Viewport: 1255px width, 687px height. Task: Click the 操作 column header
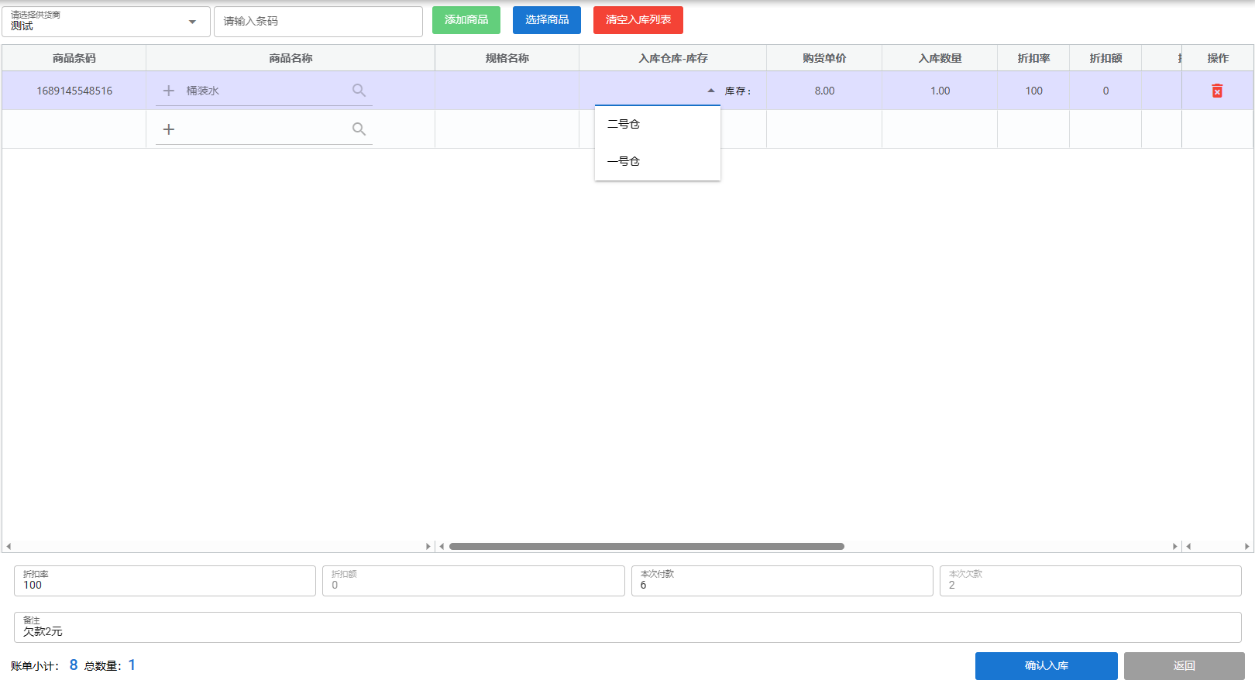(x=1218, y=58)
